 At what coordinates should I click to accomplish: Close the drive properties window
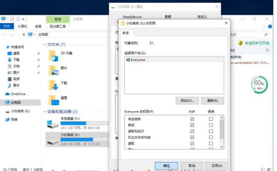point(217,7)
